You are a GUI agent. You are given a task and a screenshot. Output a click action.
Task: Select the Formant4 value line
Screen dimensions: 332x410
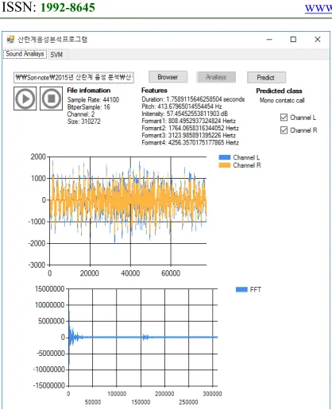tap(191, 143)
